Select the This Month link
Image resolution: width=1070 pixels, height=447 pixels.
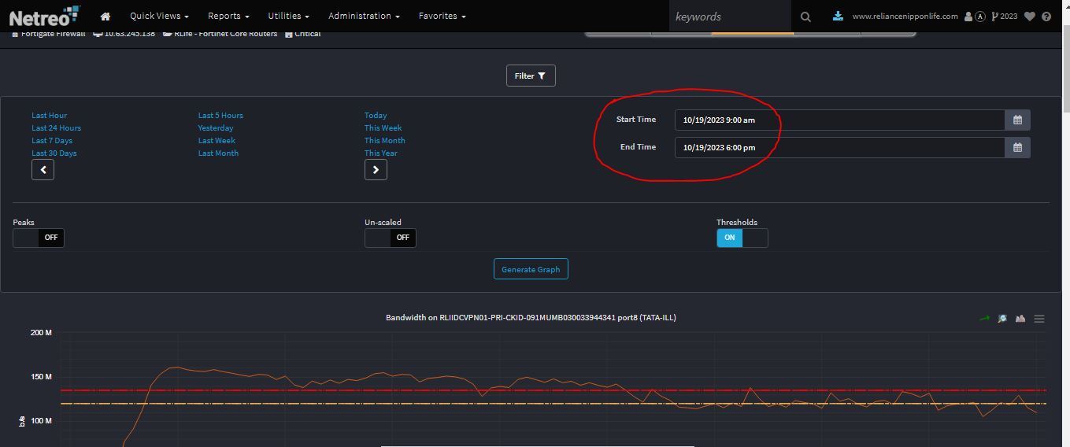coord(385,141)
